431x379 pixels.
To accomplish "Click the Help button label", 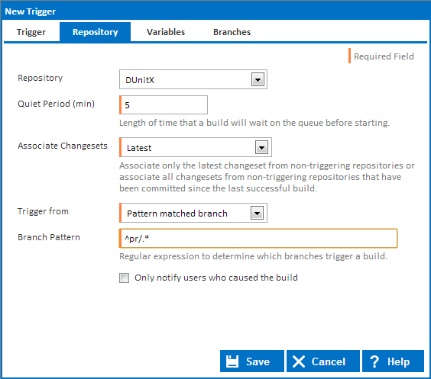I will pos(399,361).
